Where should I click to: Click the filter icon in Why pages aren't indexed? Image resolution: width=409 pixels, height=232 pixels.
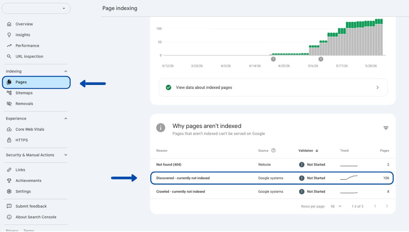386,128
